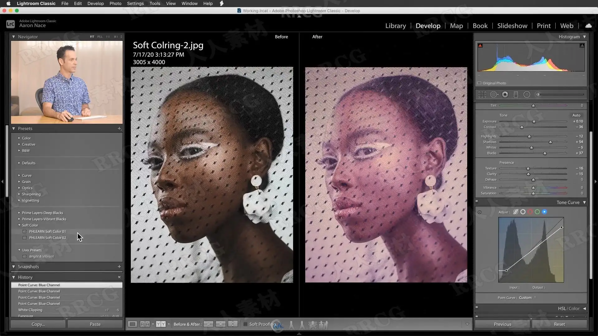Enable Soft Proofing checkbox
Screen dimensions: 598x336
[x=245, y=324]
